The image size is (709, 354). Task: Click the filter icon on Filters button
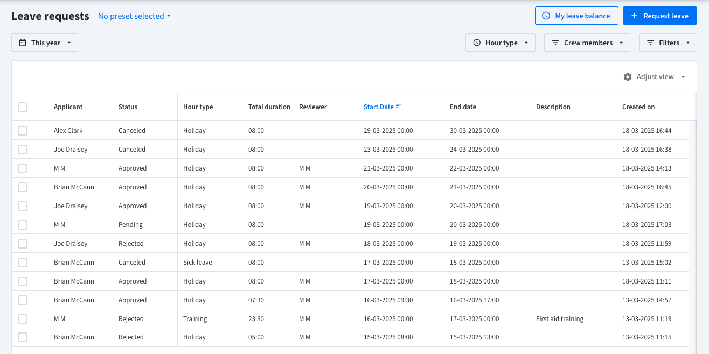pyautogui.click(x=650, y=43)
